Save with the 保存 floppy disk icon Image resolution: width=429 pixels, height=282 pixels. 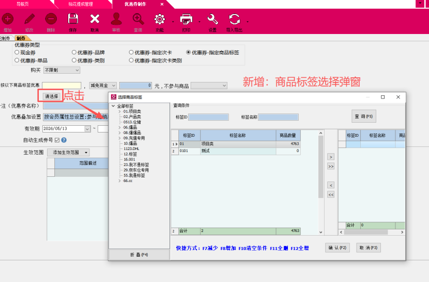[73, 19]
